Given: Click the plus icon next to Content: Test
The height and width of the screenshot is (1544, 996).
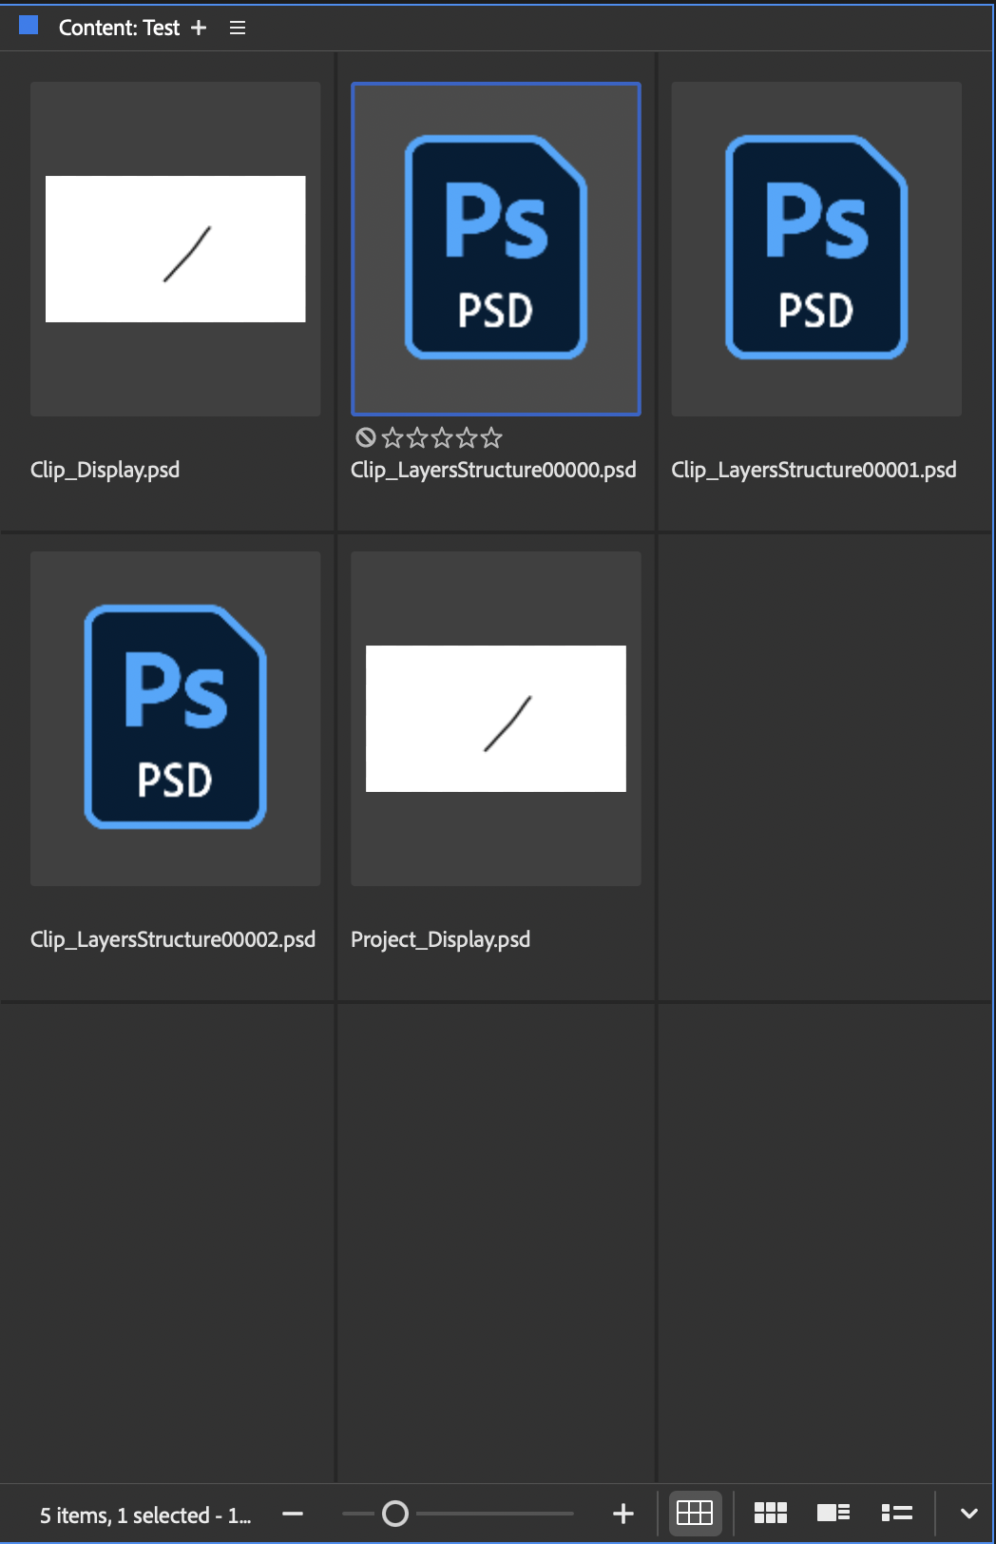Looking at the screenshot, I should coord(199,28).
